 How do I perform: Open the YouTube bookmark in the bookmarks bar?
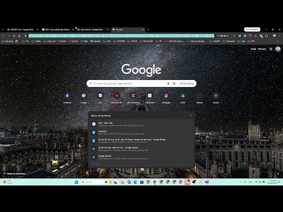[x=73, y=41]
